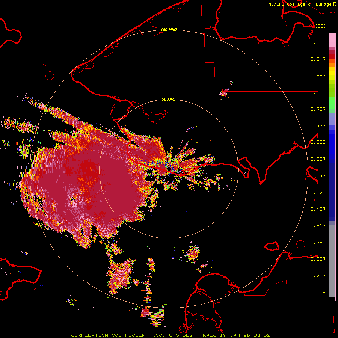The width and height of the screenshot is (338, 338).
Task: Click the KAEC station identifier
Action: click(210, 335)
